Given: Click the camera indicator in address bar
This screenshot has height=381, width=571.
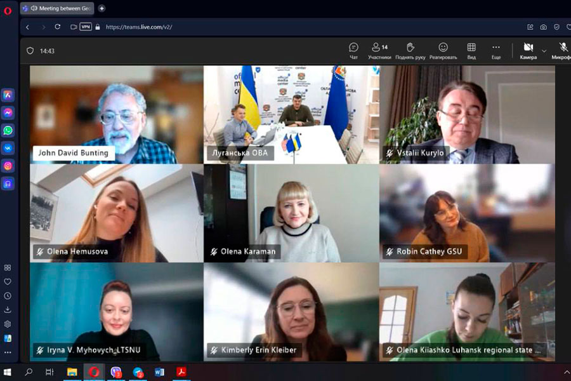Looking at the screenshot, I should (74, 27).
